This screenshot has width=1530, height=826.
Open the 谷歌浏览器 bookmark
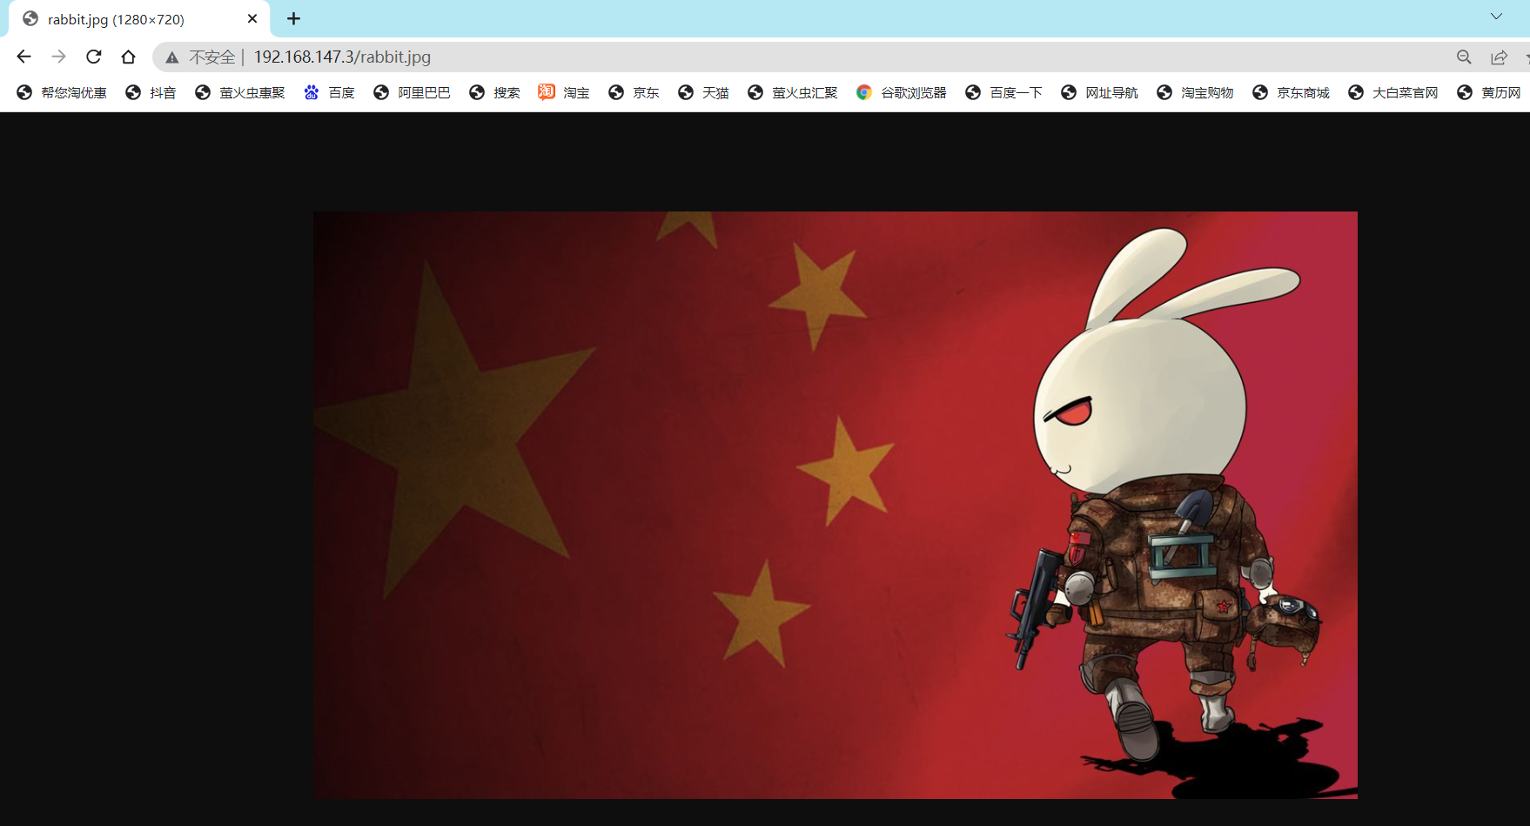902,92
